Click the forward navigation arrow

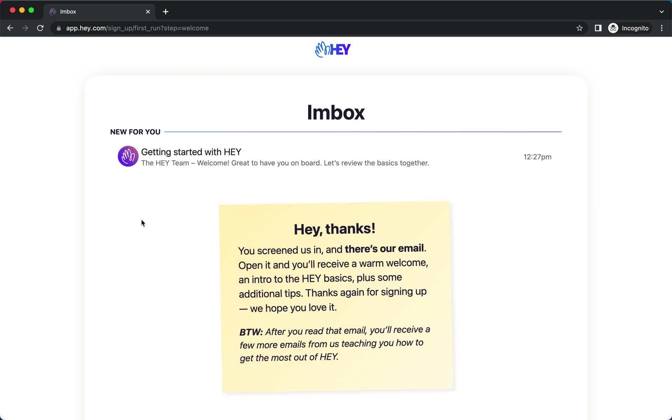[x=24, y=28]
